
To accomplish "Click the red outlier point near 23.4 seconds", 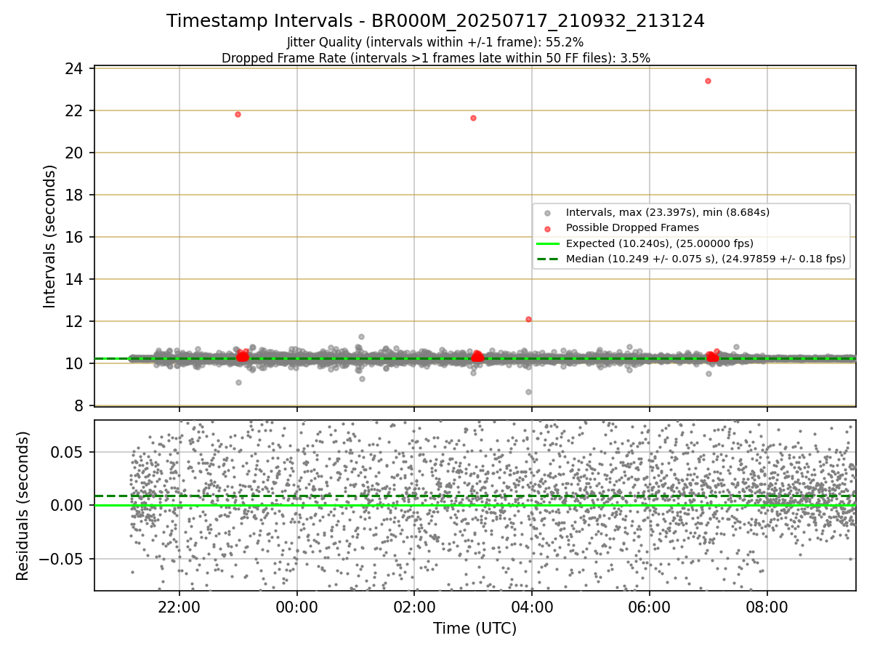I will pos(708,81).
